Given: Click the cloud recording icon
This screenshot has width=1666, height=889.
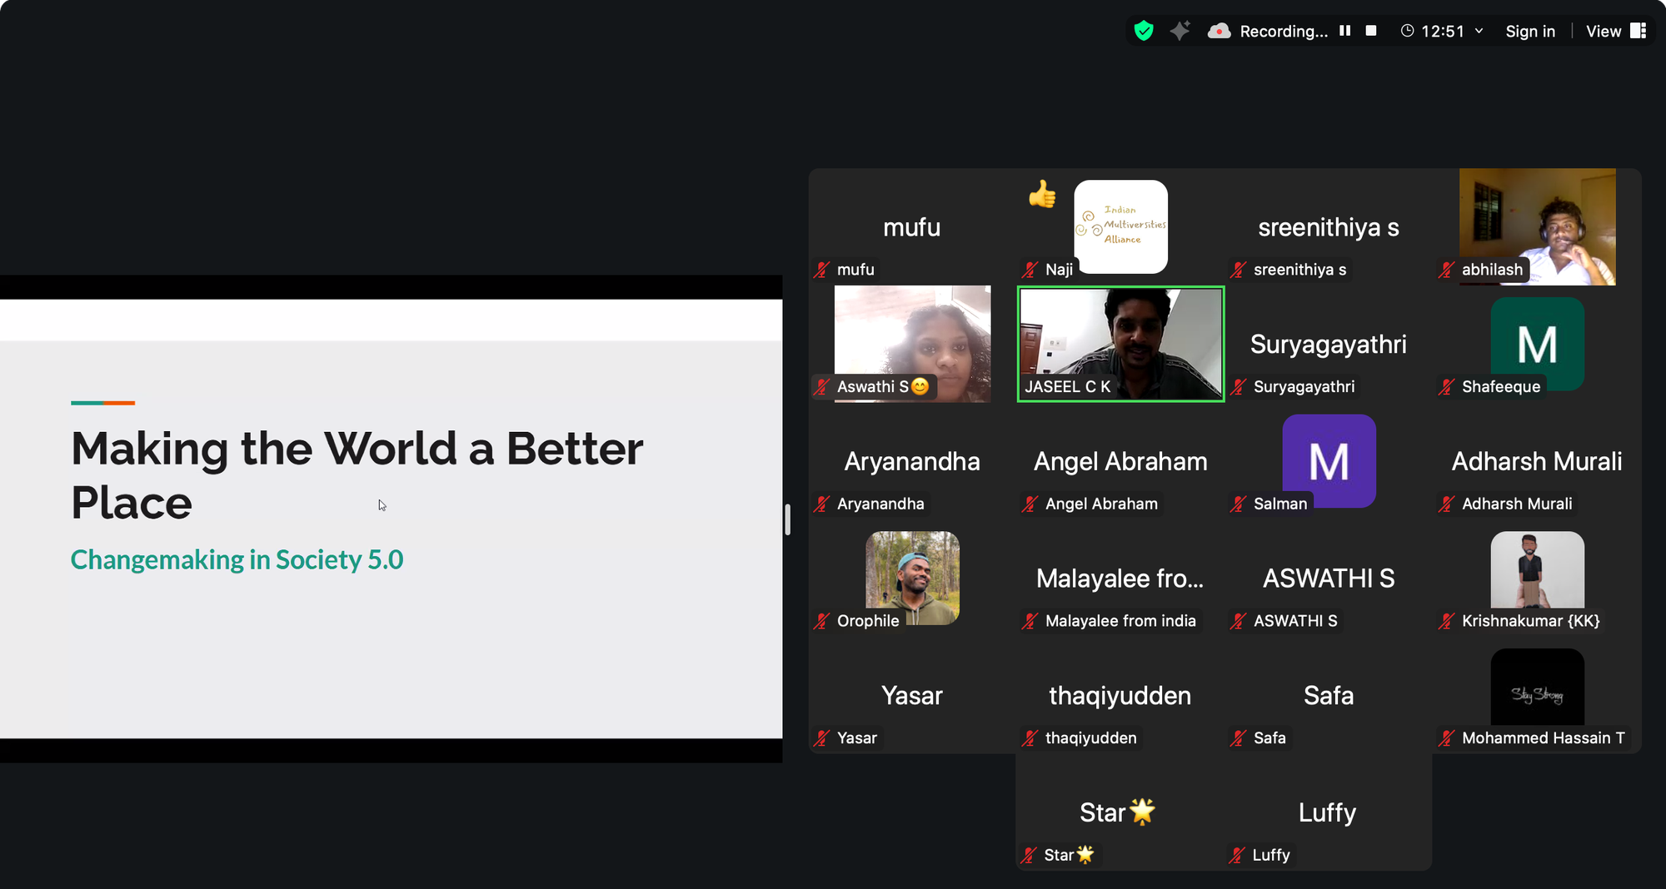Looking at the screenshot, I should point(1220,31).
